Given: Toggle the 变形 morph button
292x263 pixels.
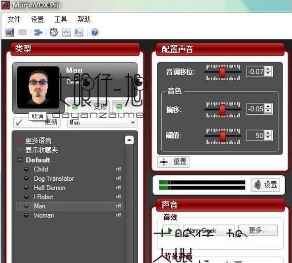Looking at the screenshot, I should tap(88, 106).
